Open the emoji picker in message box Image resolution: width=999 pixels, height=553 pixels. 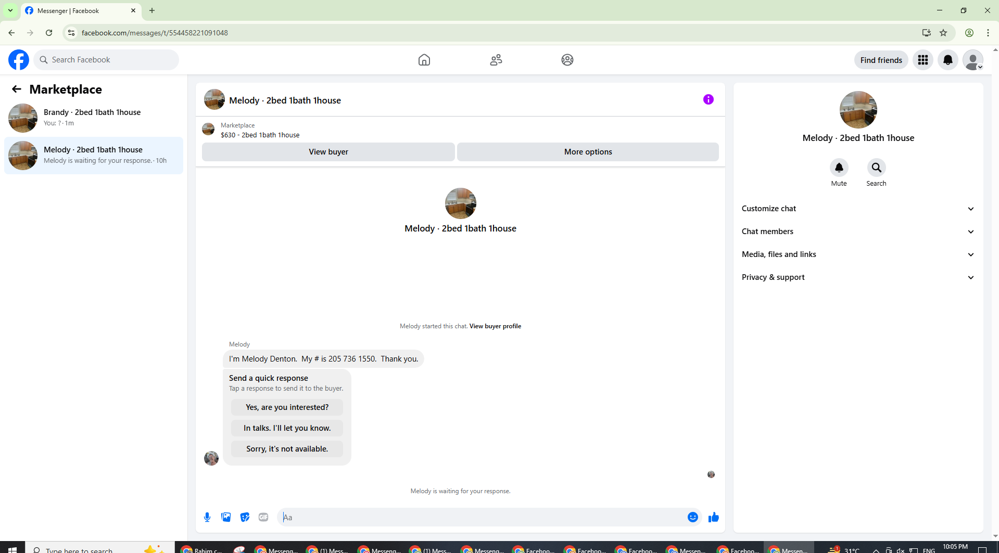click(x=693, y=517)
